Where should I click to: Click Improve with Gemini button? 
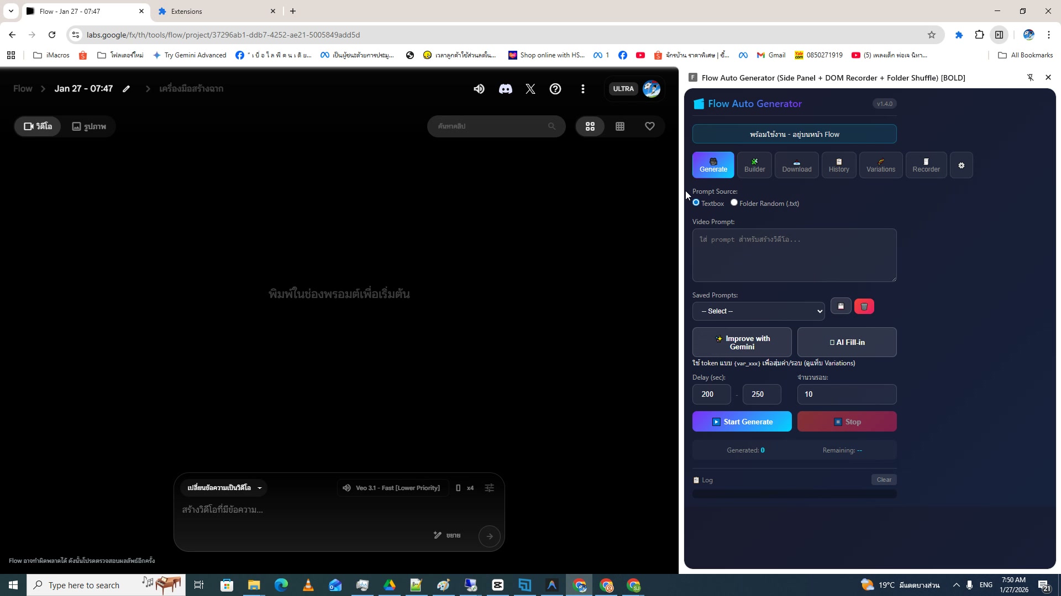tap(742, 342)
